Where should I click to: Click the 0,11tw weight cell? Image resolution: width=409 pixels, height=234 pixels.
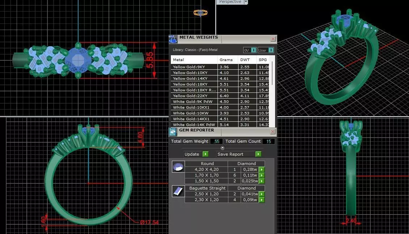pos(250,175)
